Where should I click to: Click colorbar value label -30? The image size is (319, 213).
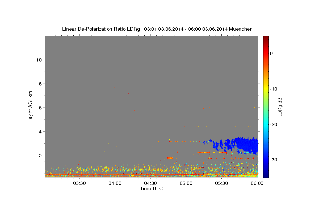[273, 160]
